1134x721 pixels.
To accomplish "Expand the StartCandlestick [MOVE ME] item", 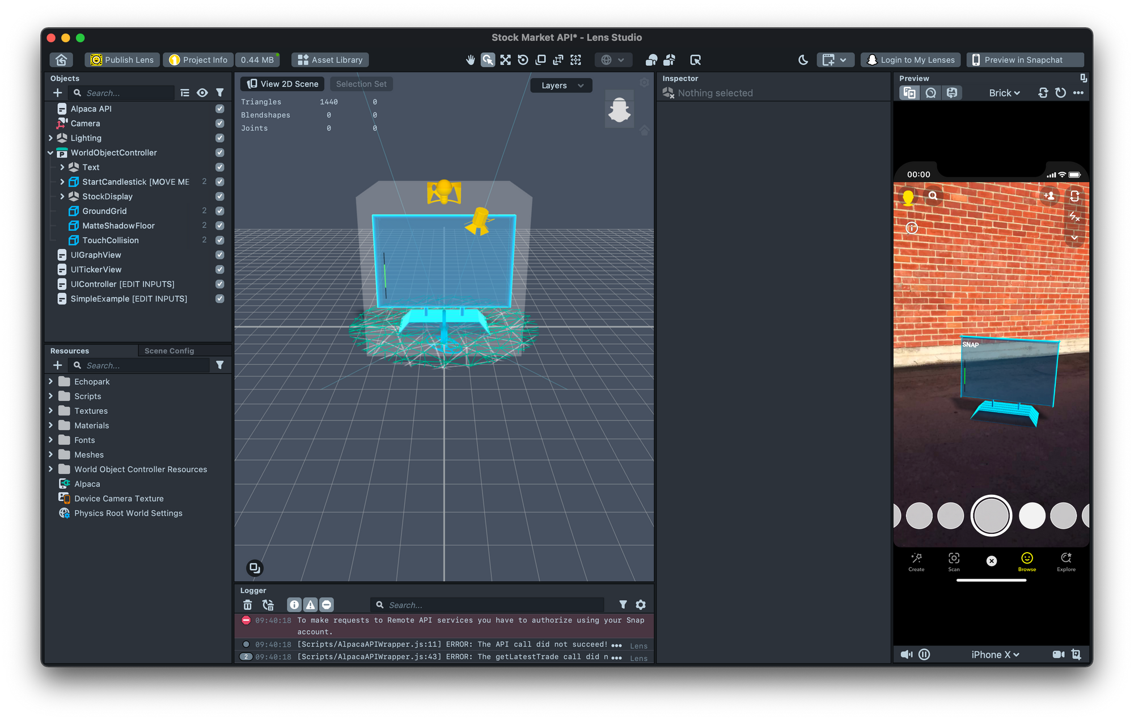I will point(62,182).
